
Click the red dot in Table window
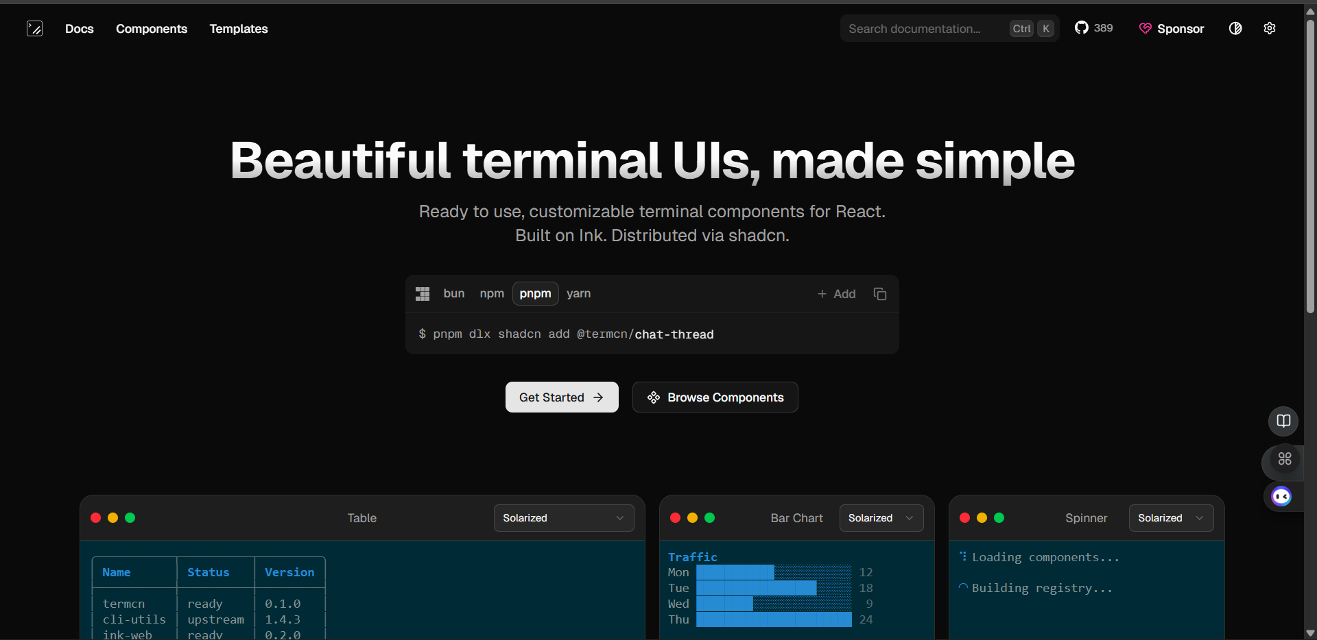(x=95, y=518)
